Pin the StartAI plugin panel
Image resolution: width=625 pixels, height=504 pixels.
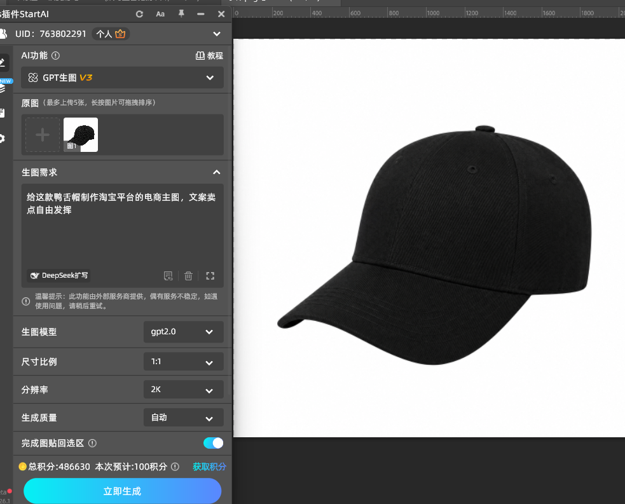point(181,14)
